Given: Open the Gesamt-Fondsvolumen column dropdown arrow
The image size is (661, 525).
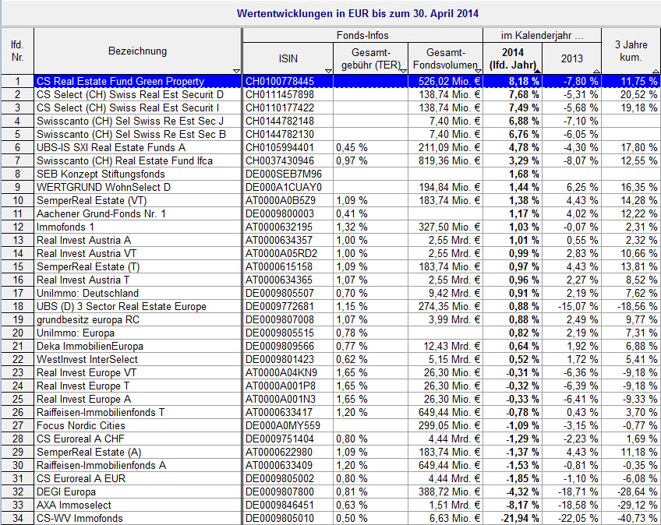Looking at the screenshot, I should pyautogui.click(x=478, y=70).
